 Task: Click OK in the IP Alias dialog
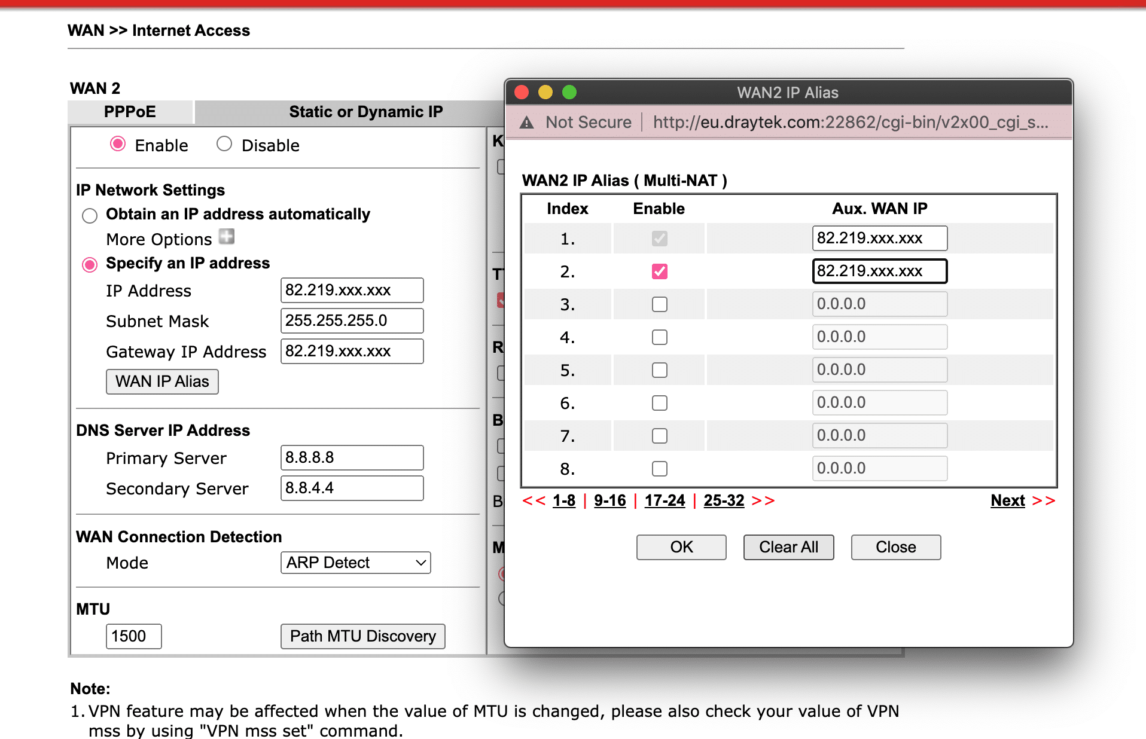[681, 547]
